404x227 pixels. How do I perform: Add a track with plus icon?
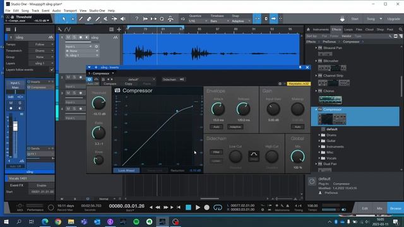coord(119,30)
